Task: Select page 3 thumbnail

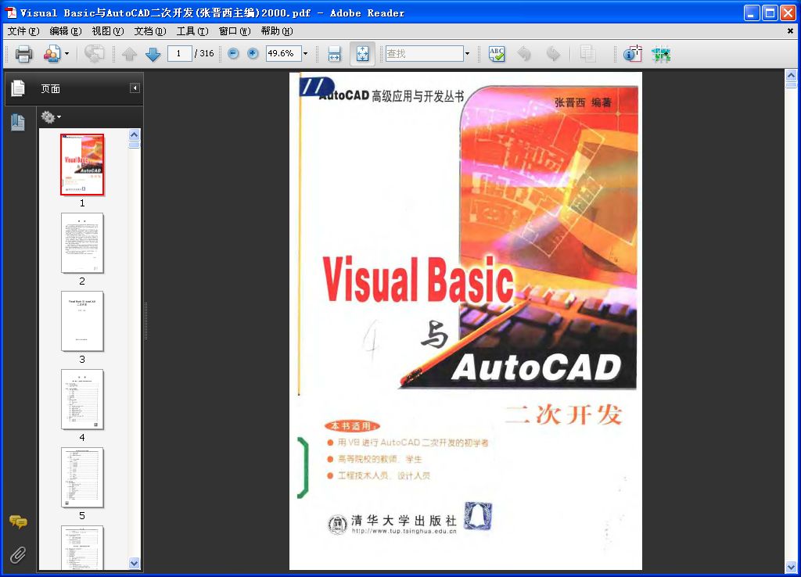Action: pyautogui.click(x=82, y=321)
